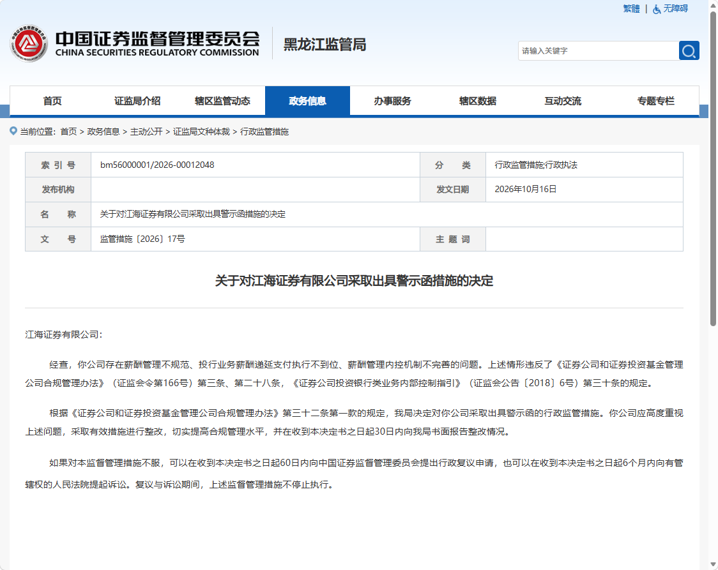The width and height of the screenshot is (718, 570).
Task: Click the 主动公开 breadcrumb link
Action: [146, 131]
